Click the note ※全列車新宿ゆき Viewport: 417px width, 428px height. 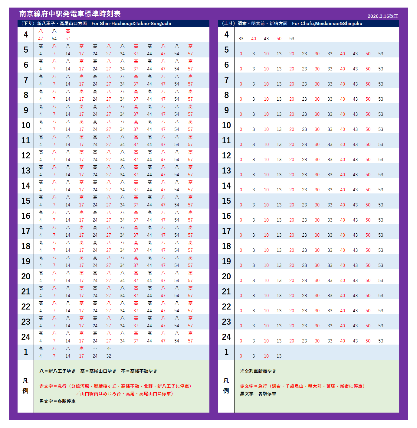(x=258, y=371)
